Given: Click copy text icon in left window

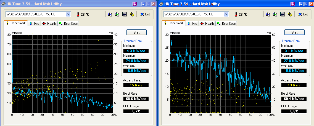Looking at the screenshot, I should [110, 14].
